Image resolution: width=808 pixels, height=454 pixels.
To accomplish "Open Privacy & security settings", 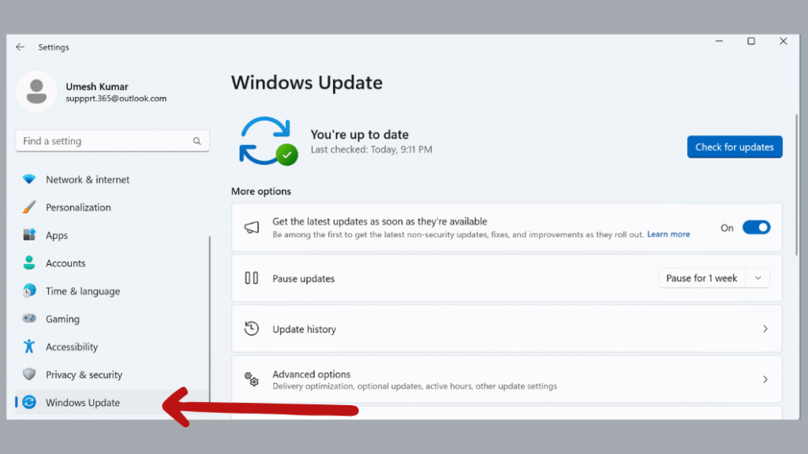I will coord(111,374).
